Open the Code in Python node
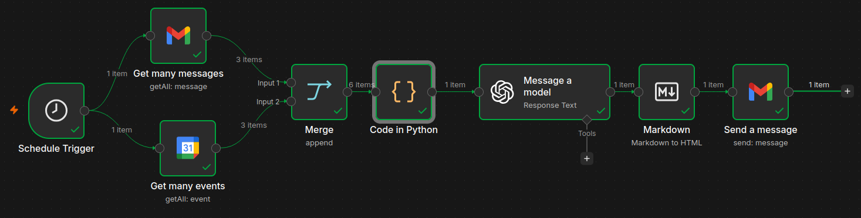861x218 pixels. [404, 92]
